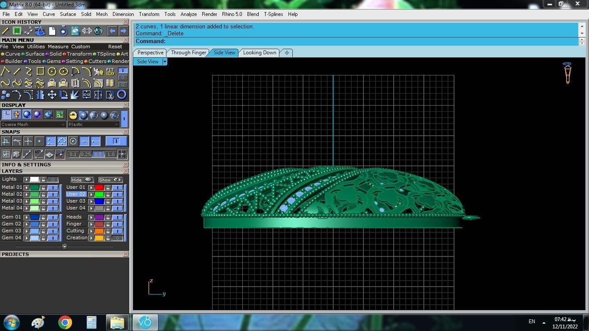Screen dimensions: 589x331
Task: Select the Circle from center tool
Action: tap(52, 71)
